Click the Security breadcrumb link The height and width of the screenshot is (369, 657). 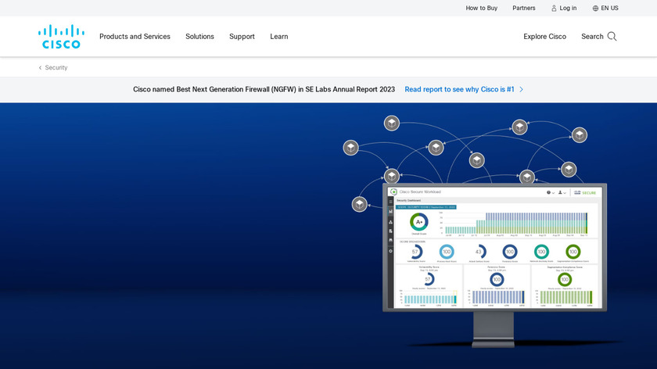pos(56,68)
